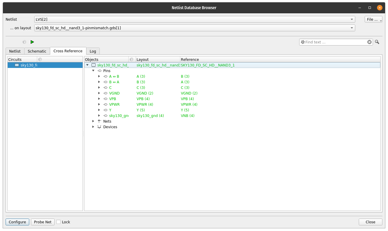Click pin icon of A ⇔ B row
The image size is (388, 231).
point(105,77)
